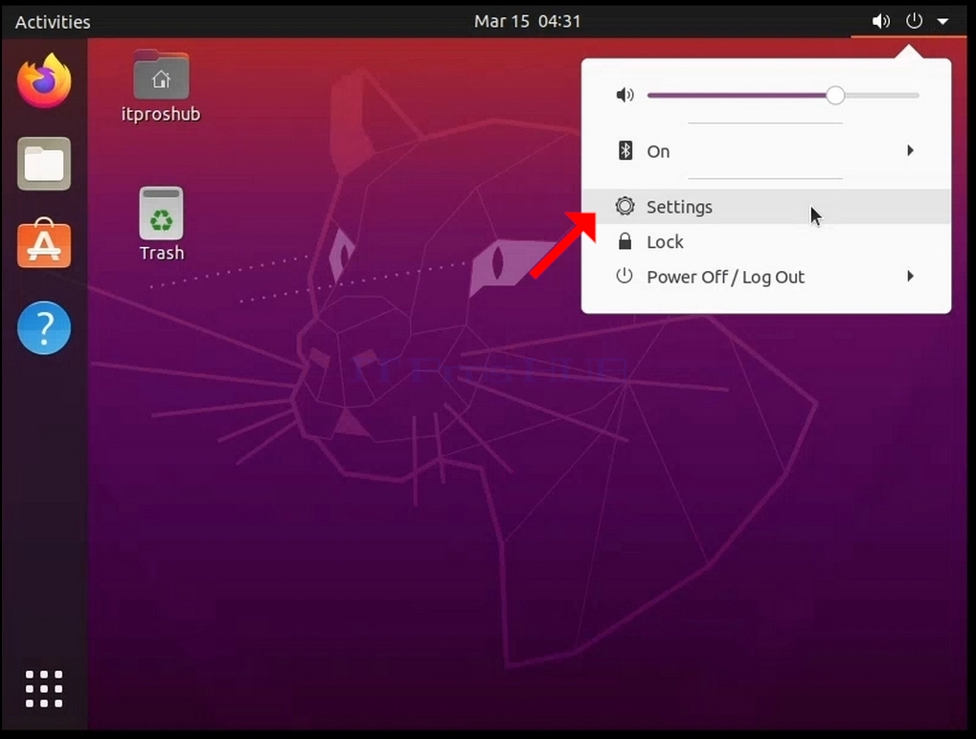Open the Activities overview

tap(53, 22)
